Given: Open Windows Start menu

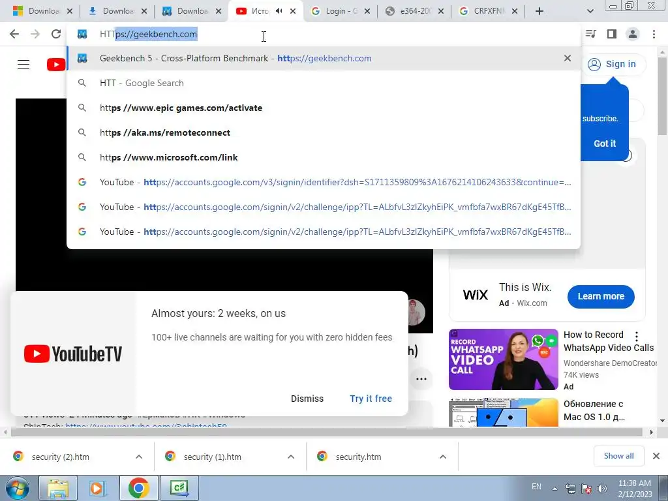Looking at the screenshot, I should point(17,488).
